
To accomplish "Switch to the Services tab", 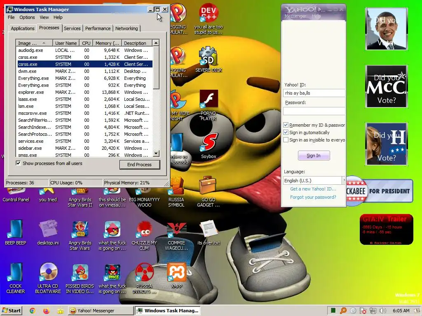I will [x=72, y=28].
